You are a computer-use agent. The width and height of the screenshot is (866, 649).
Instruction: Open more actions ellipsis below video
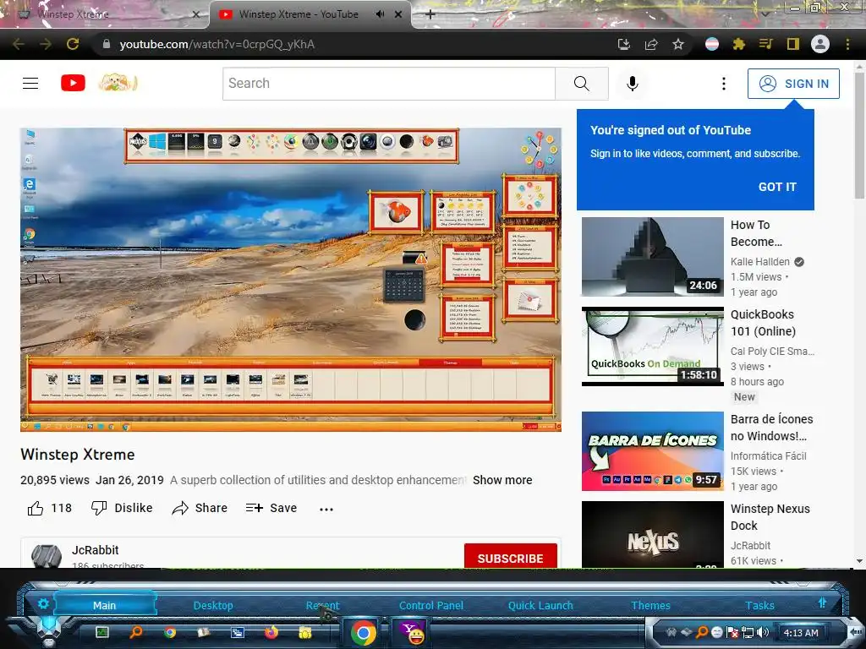[326, 509]
